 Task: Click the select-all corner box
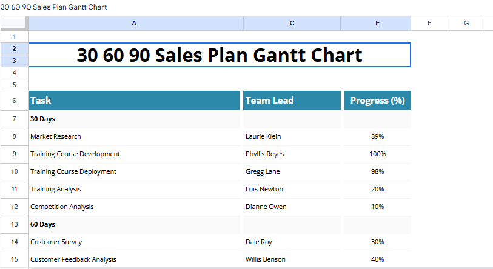coord(13,23)
